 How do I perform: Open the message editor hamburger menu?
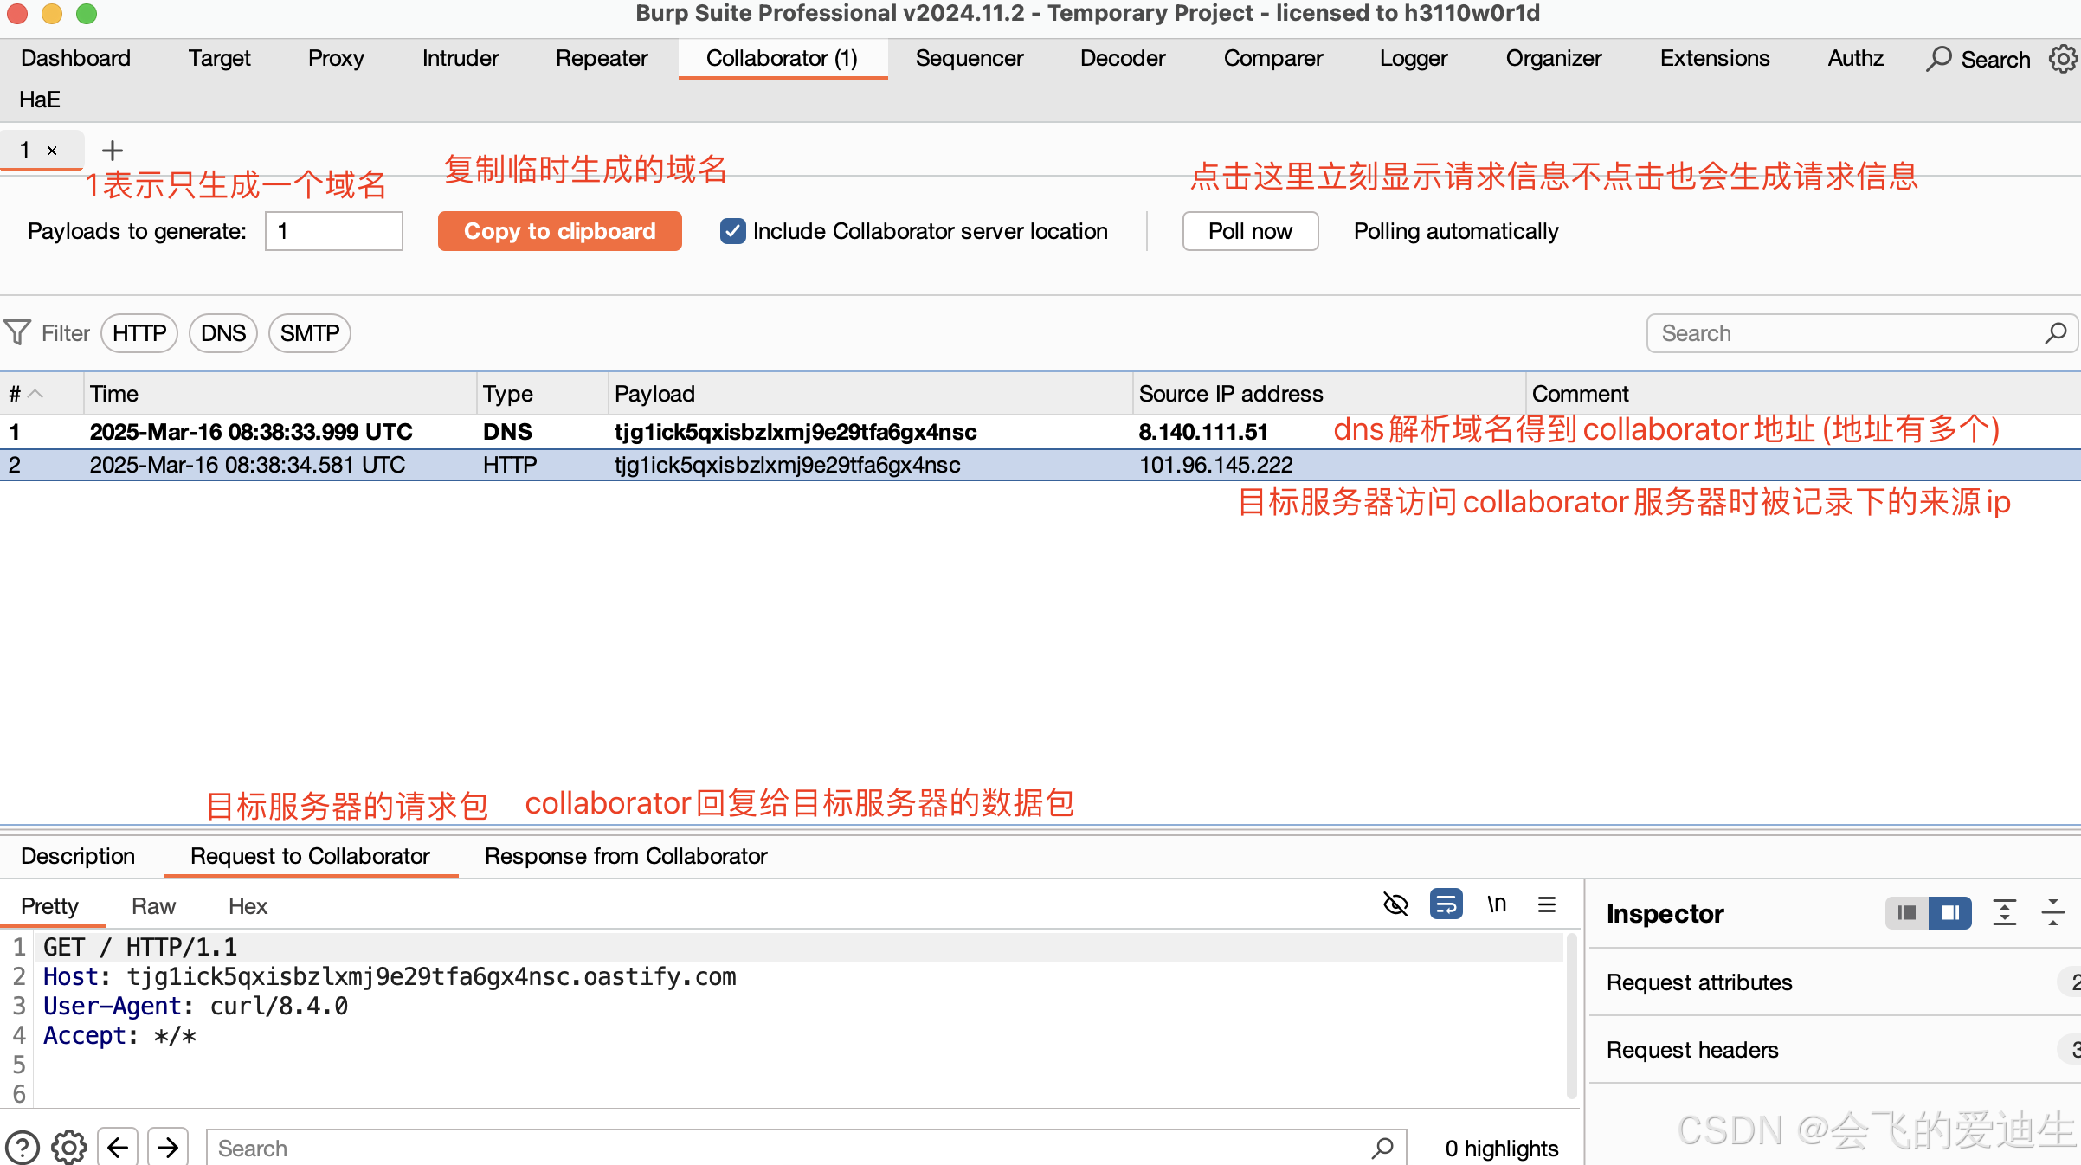click(1547, 904)
